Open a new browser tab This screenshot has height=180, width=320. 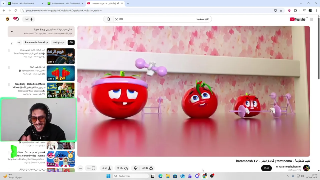click(x=128, y=3)
